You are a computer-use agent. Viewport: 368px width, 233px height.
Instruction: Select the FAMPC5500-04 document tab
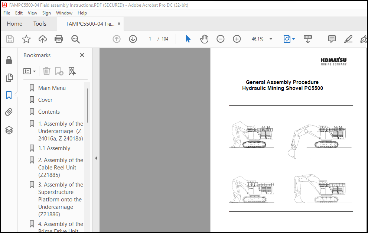click(x=90, y=24)
